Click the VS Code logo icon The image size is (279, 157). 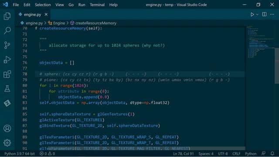coord(5,4)
